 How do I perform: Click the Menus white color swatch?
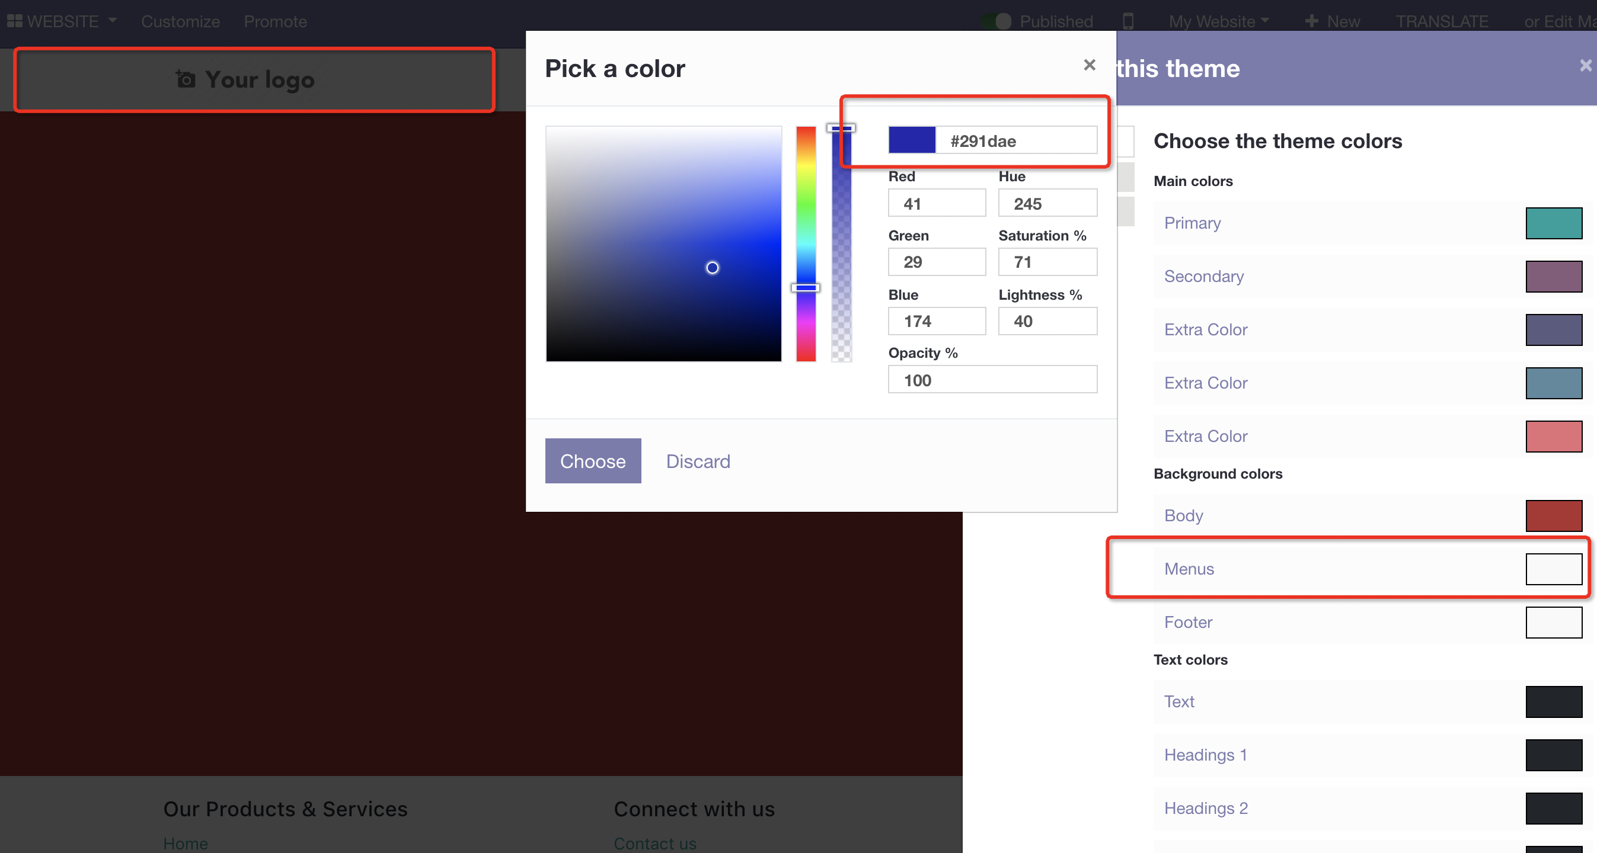[1553, 569]
